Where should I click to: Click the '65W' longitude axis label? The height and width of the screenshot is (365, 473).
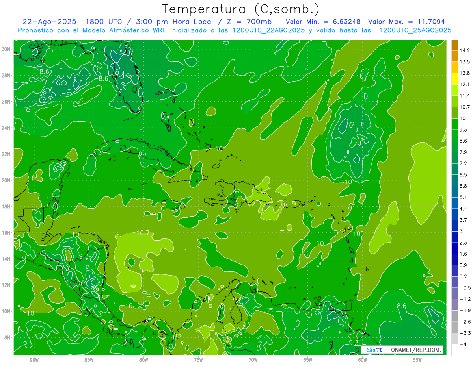308,360
